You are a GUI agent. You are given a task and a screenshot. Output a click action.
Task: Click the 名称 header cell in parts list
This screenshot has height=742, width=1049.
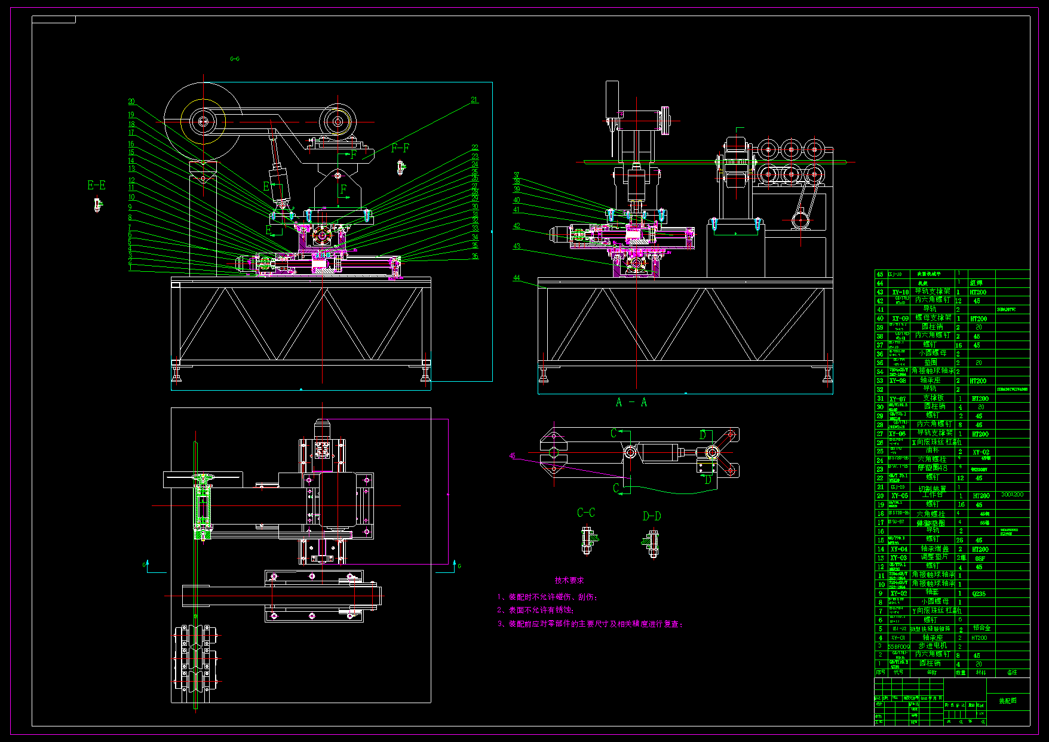click(932, 673)
